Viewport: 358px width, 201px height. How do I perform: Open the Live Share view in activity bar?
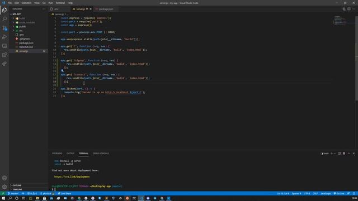[4, 64]
